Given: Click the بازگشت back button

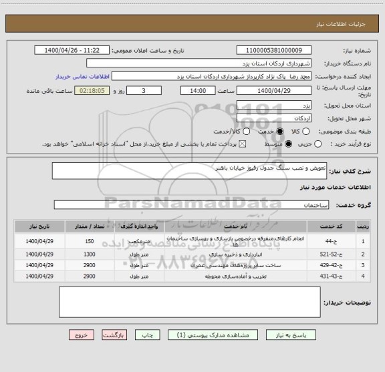Looking at the screenshot, I should pos(114,335).
